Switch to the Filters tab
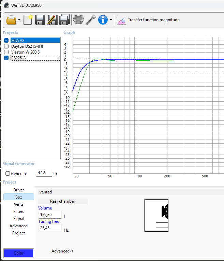This screenshot has width=224, height=261. coord(19,212)
